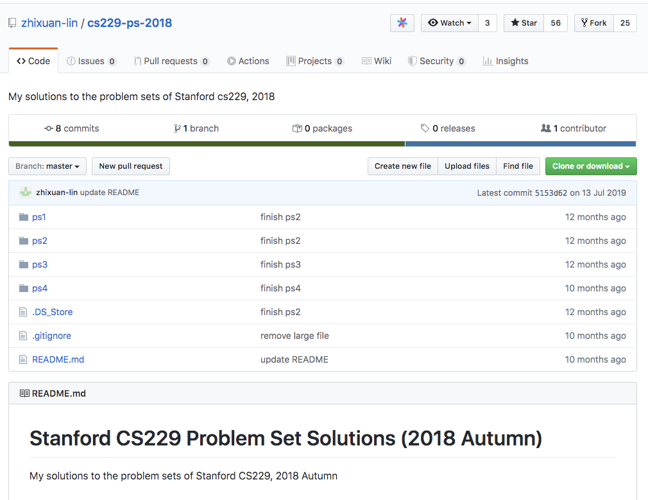This screenshot has height=500, width=648.
Task: View the 8 commits history
Action: click(72, 128)
